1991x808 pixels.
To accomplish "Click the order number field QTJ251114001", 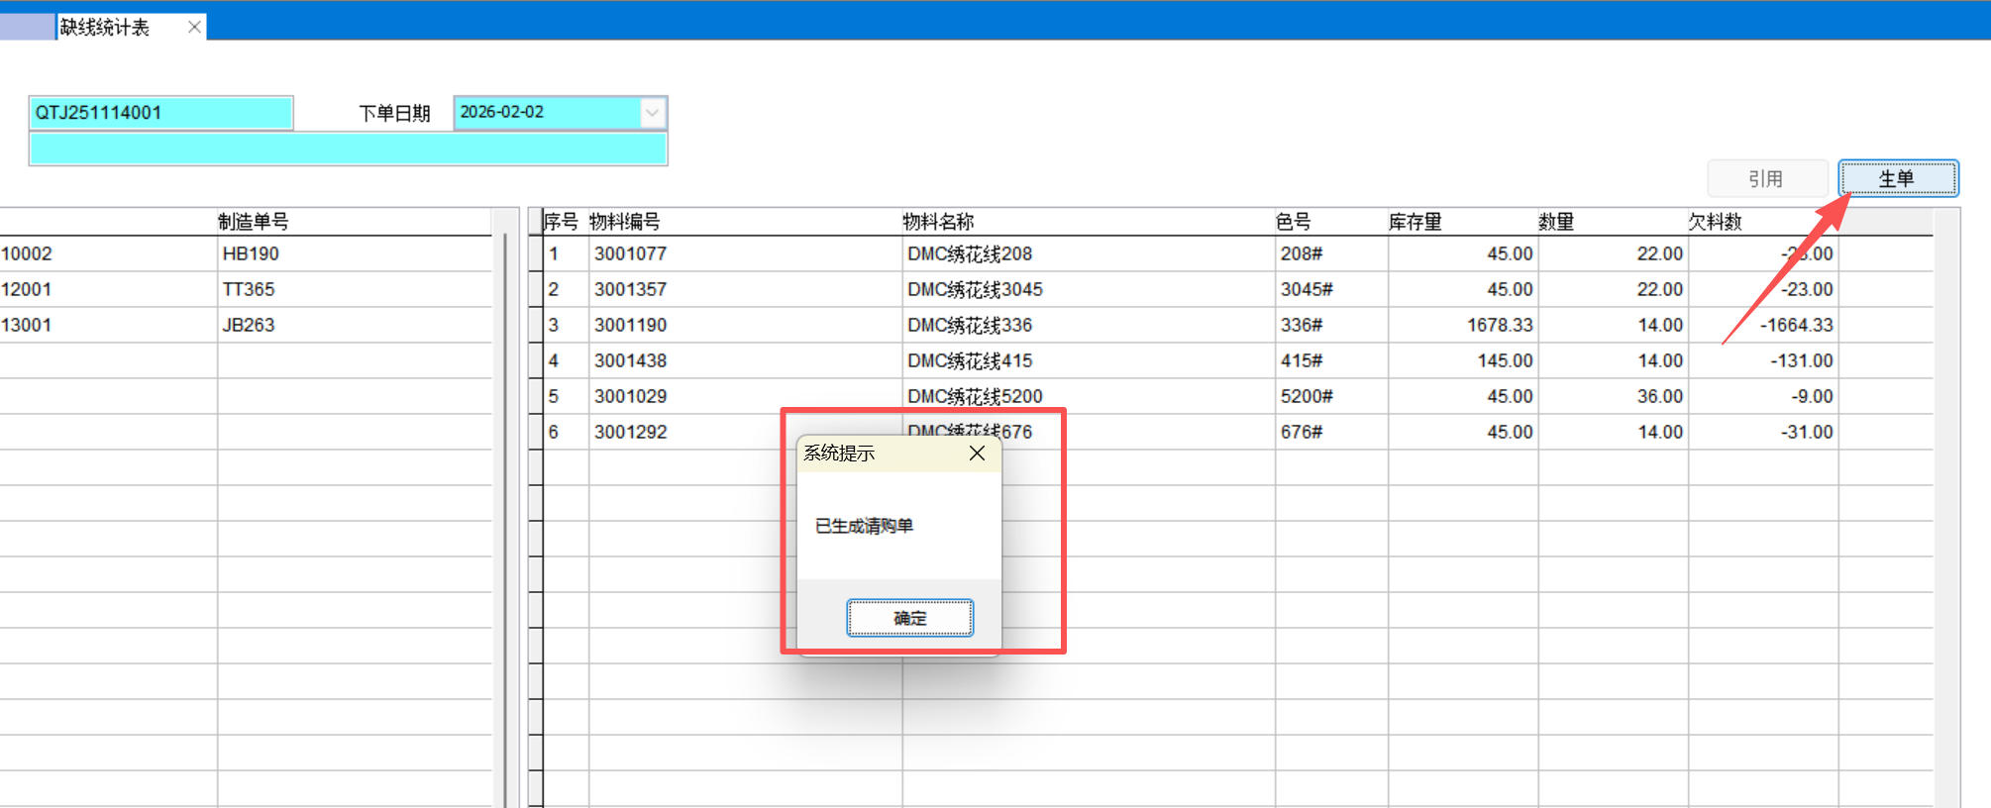I will coord(160,113).
